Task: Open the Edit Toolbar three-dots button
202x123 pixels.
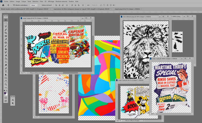Action: tap(6, 88)
